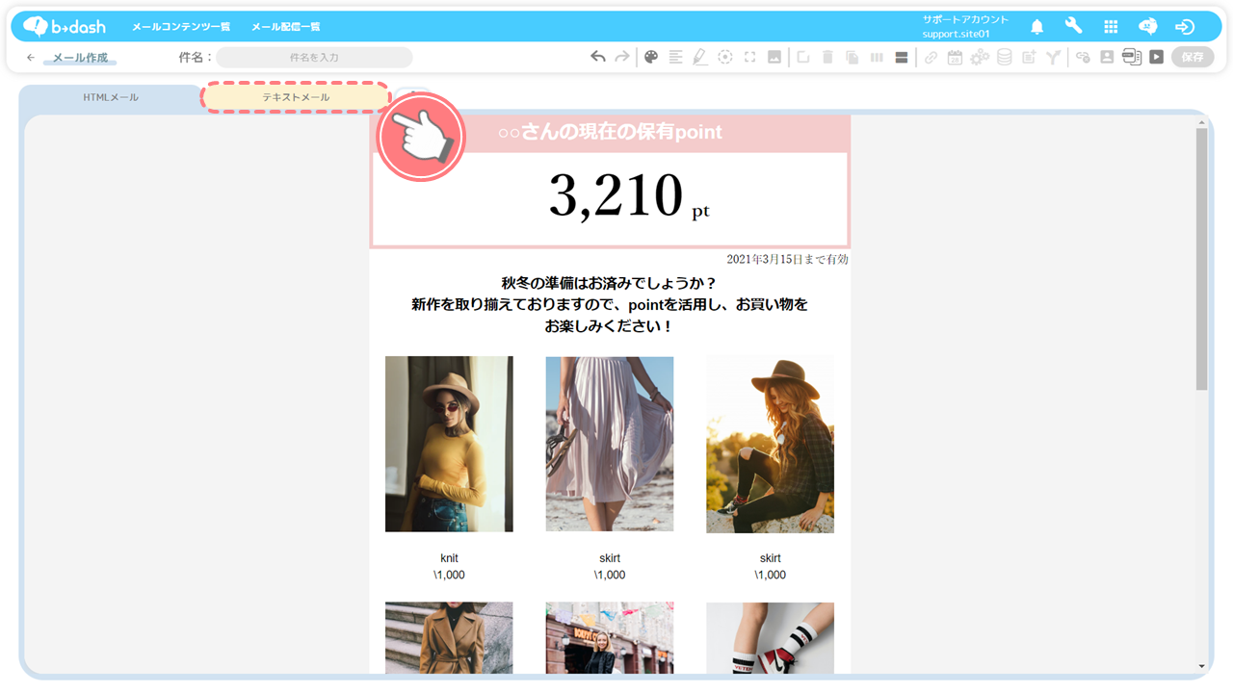Click the メール作成 back link

(80, 58)
